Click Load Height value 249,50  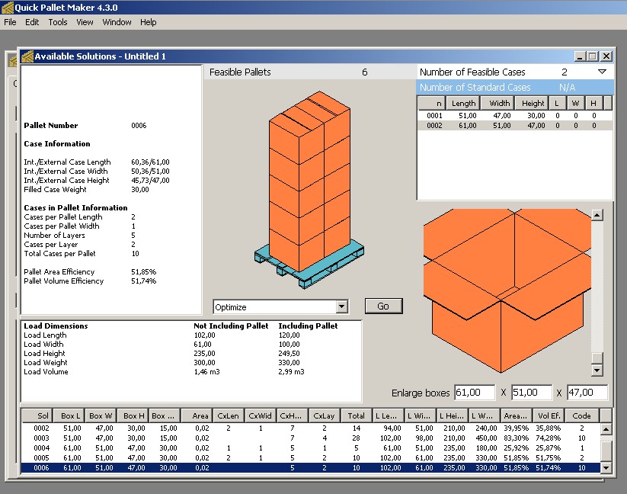click(x=289, y=353)
